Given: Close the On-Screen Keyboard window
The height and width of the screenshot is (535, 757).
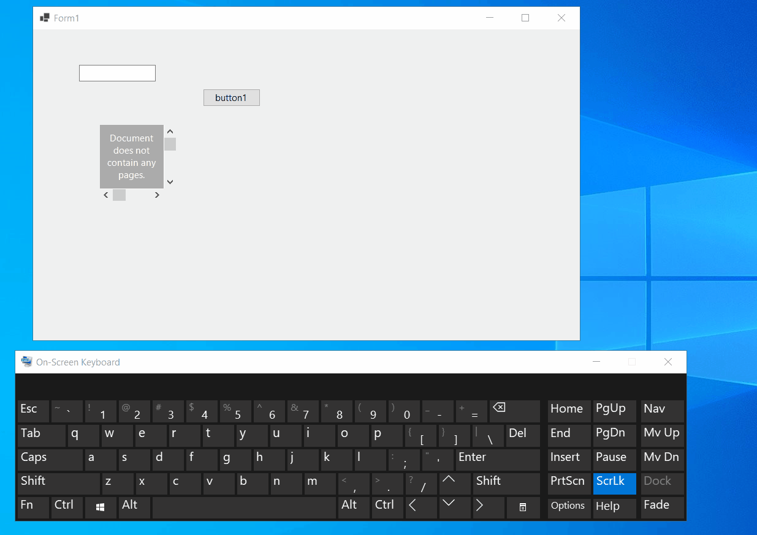Looking at the screenshot, I should point(668,362).
